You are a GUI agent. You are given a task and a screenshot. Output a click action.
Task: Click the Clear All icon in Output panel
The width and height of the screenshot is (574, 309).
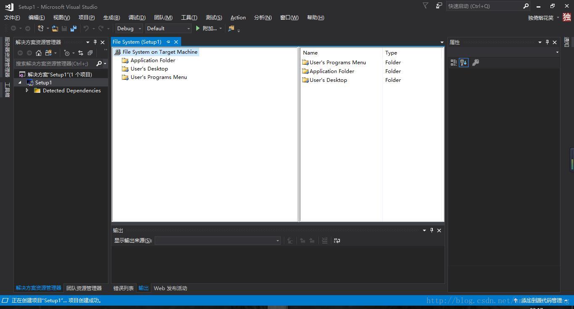(325, 241)
